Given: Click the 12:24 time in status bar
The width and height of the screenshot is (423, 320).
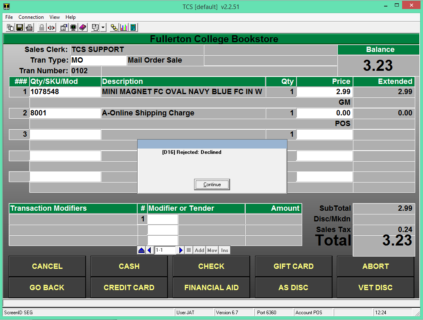Looking at the screenshot, I should (x=381, y=313).
